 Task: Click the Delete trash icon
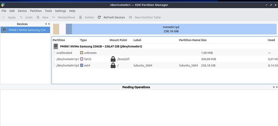pyautogui.click(x=81, y=17)
